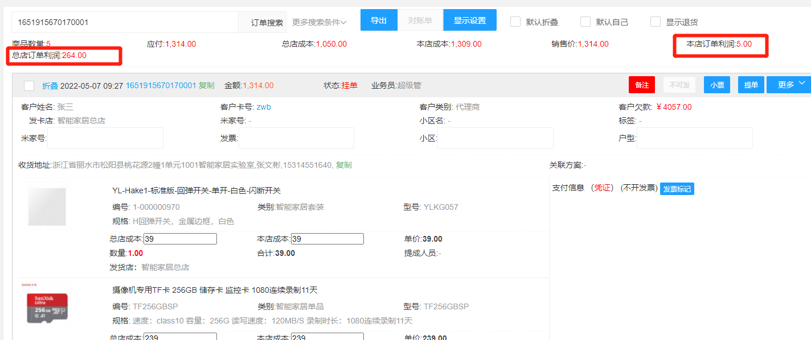Click the 米家号 input field
This screenshot has width=811, height=340.
click(105, 138)
